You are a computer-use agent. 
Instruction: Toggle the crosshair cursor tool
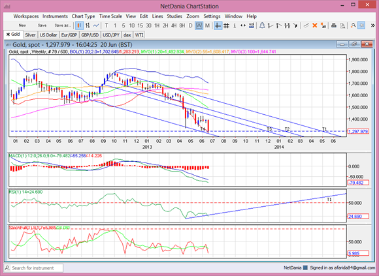pyautogui.click(x=218, y=25)
